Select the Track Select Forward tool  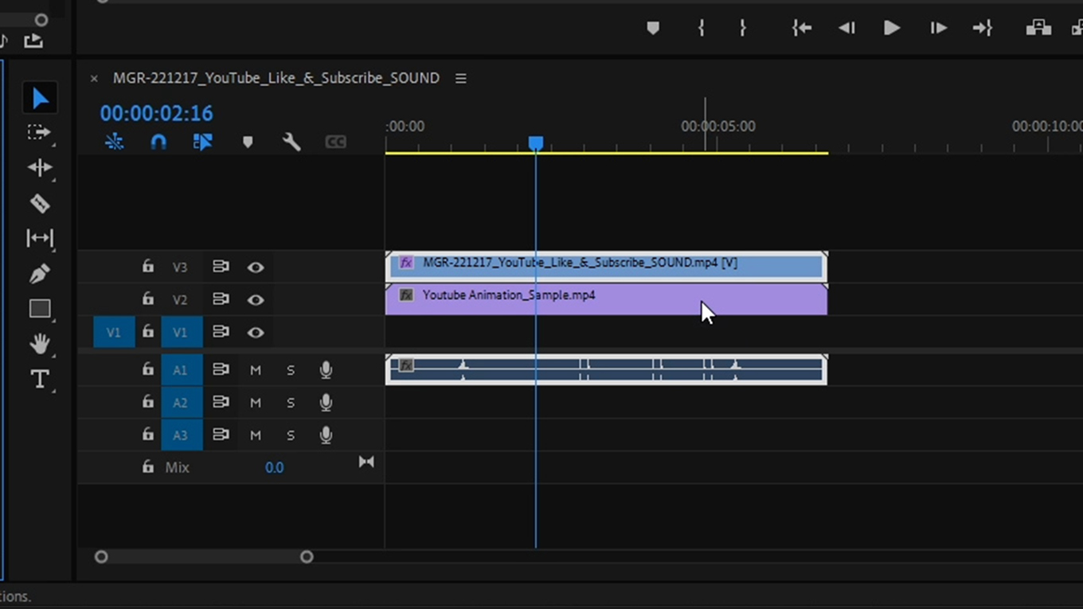[40, 132]
